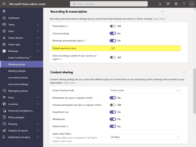196x147 pixels.
Task: Click Learn more under Content sharing
Action: coord(69,83)
